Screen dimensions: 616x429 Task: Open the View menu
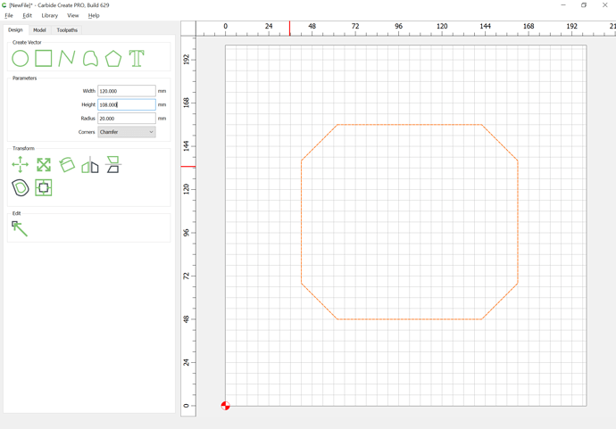72,16
